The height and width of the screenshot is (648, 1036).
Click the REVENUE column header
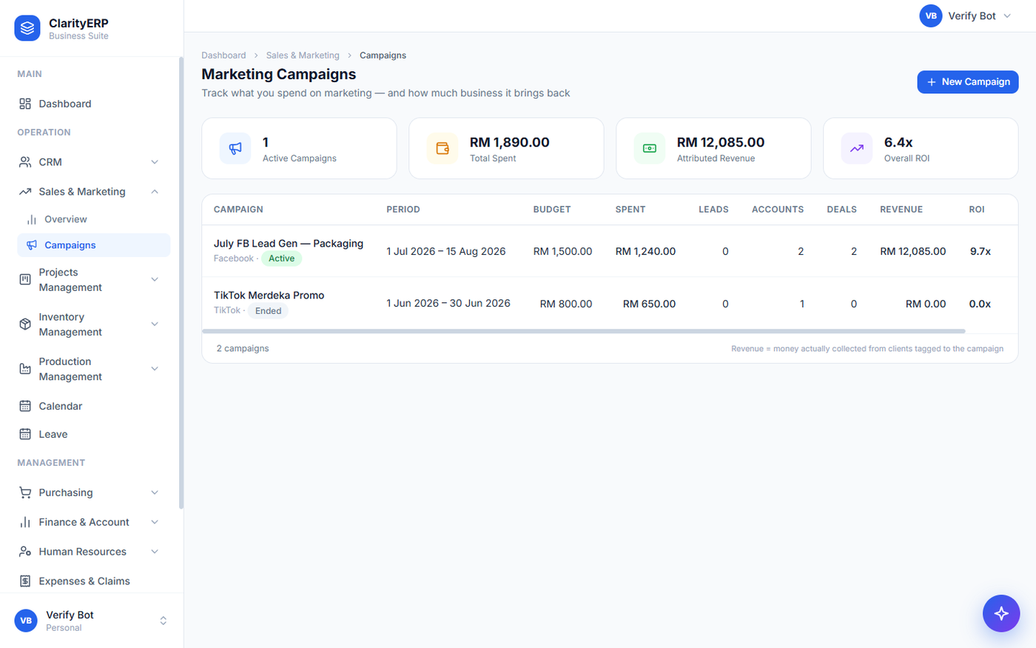901,210
